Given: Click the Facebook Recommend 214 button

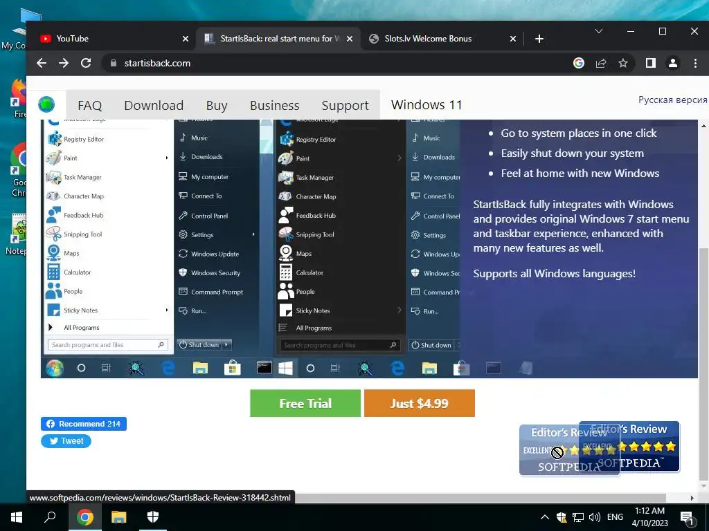Looking at the screenshot, I should point(84,424).
